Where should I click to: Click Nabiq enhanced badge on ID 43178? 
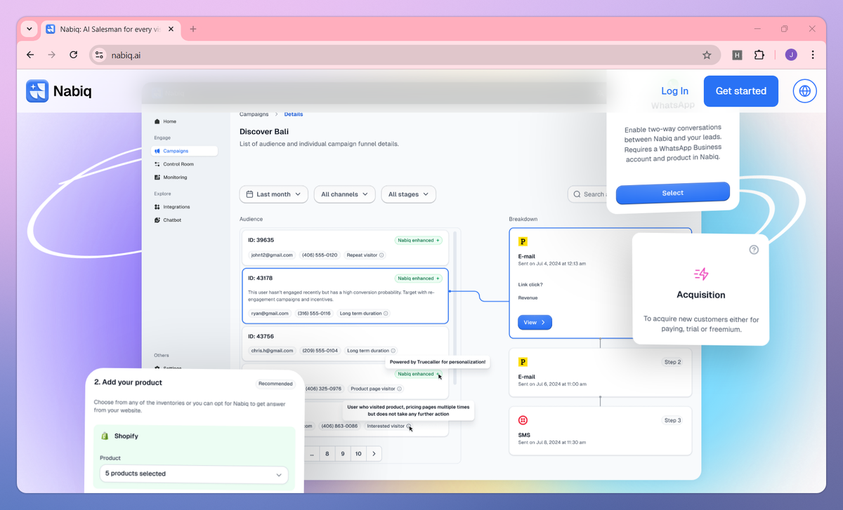coord(419,278)
